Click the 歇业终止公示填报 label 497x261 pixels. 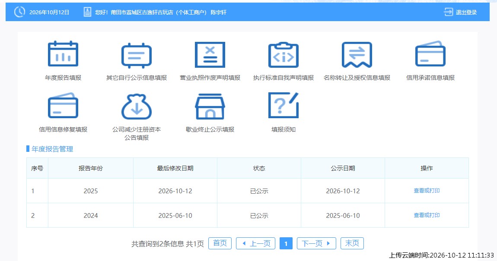pos(210,129)
